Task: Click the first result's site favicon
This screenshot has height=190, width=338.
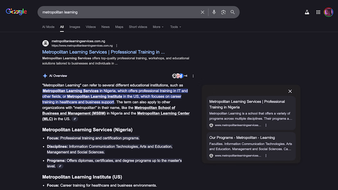Action: tap(45, 43)
